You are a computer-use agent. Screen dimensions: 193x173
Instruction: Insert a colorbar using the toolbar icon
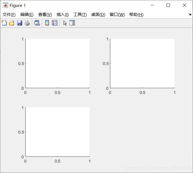(47, 23)
